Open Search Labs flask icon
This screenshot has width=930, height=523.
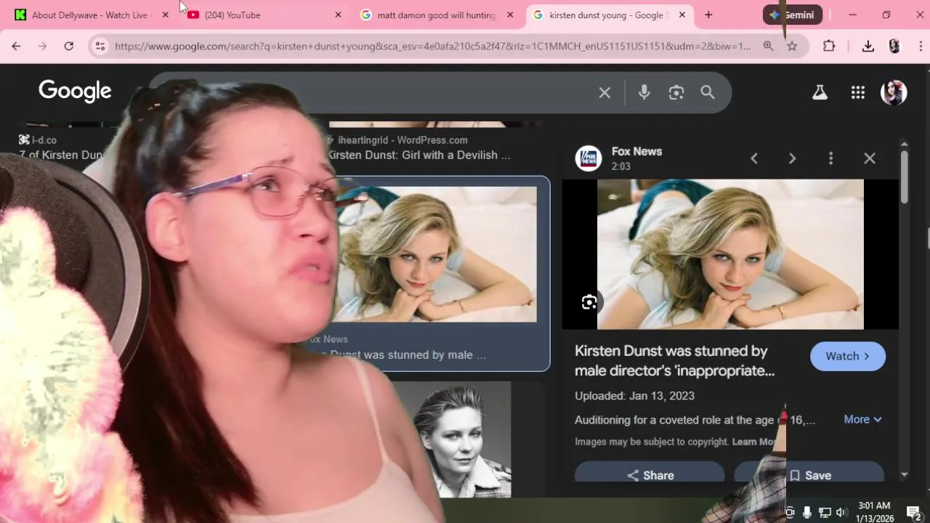820,92
